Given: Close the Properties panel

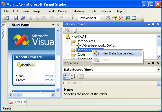Looking at the screenshot, I should click(x=158, y=63).
